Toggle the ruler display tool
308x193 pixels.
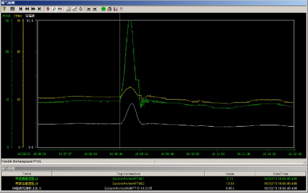48,9
